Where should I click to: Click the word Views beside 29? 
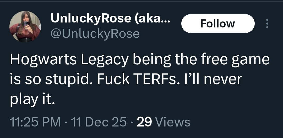point(173,122)
